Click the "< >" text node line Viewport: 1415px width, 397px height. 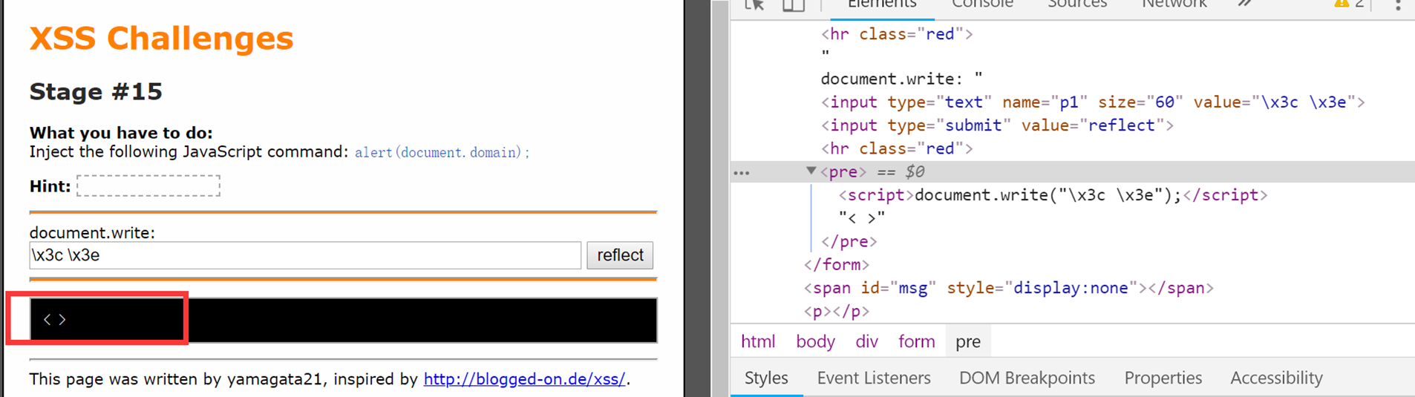[x=861, y=218]
